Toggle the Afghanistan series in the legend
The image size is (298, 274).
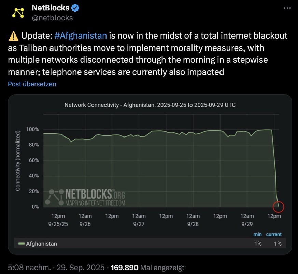click(x=41, y=244)
